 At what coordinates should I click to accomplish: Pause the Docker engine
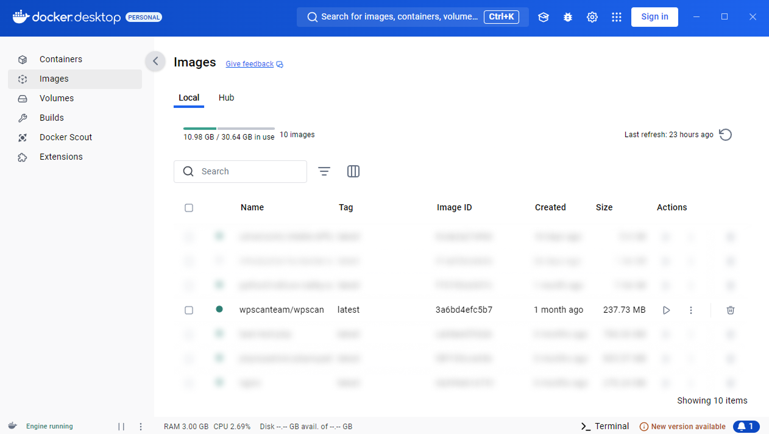coord(121,426)
